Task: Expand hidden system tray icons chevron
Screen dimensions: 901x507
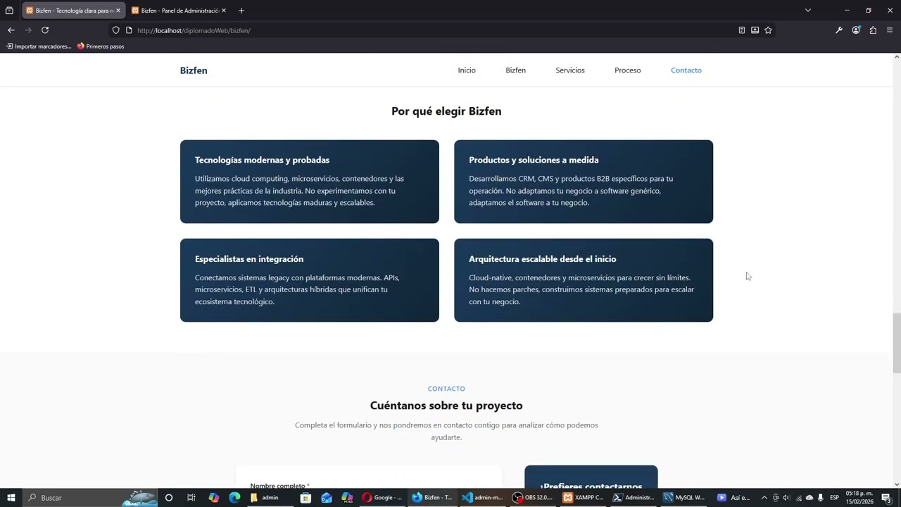Action: point(764,498)
